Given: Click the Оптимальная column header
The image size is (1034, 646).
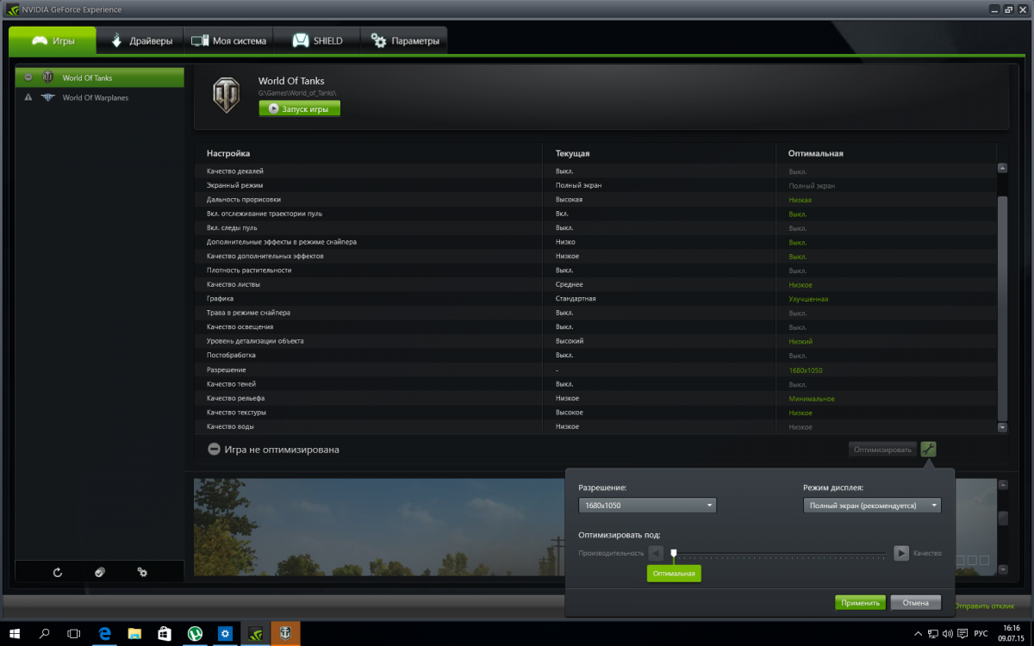Looking at the screenshot, I should pos(815,153).
